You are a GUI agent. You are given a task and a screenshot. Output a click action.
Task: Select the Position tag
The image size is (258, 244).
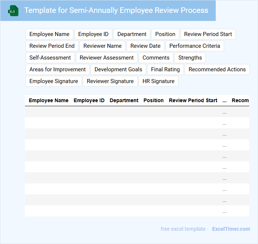pos(165,34)
